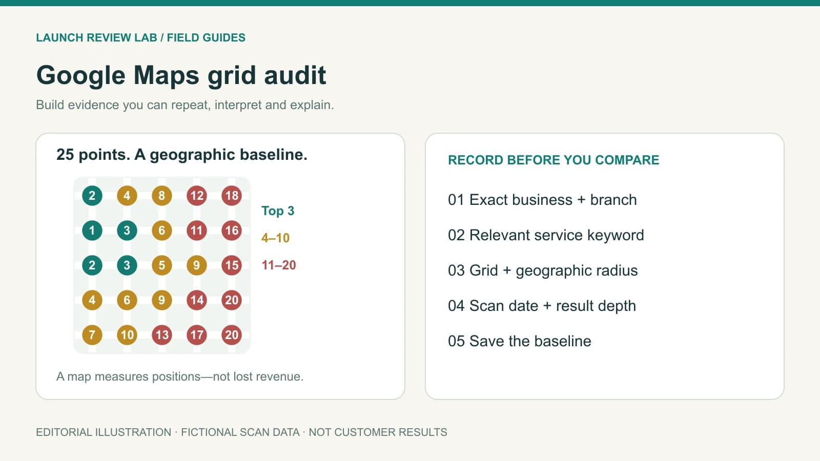Click the red grid point numbered 11
The width and height of the screenshot is (820, 461).
tap(197, 230)
